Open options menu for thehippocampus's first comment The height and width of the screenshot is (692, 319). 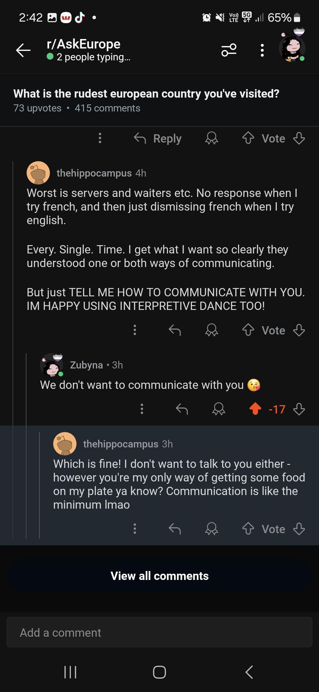click(x=135, y=330)
